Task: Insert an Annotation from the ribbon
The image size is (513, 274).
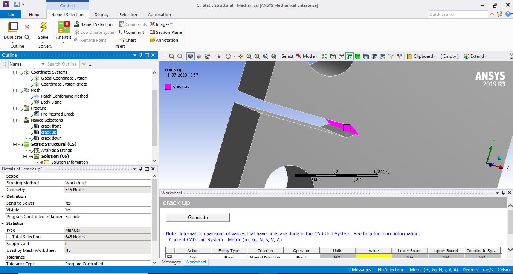Action: click(x=164, y=40)
